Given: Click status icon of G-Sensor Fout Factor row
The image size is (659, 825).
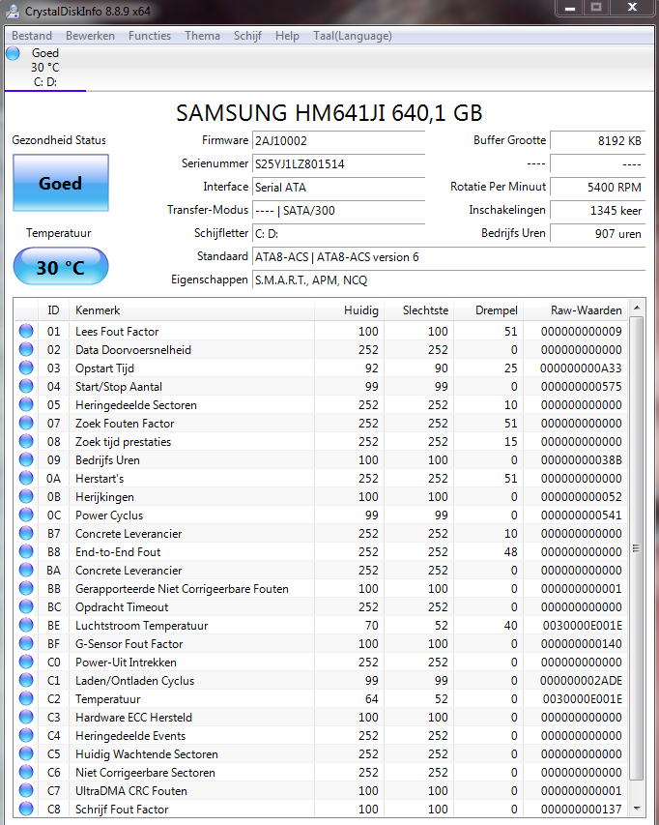Looking at the screenshot, I should click(x=26, y=643).
